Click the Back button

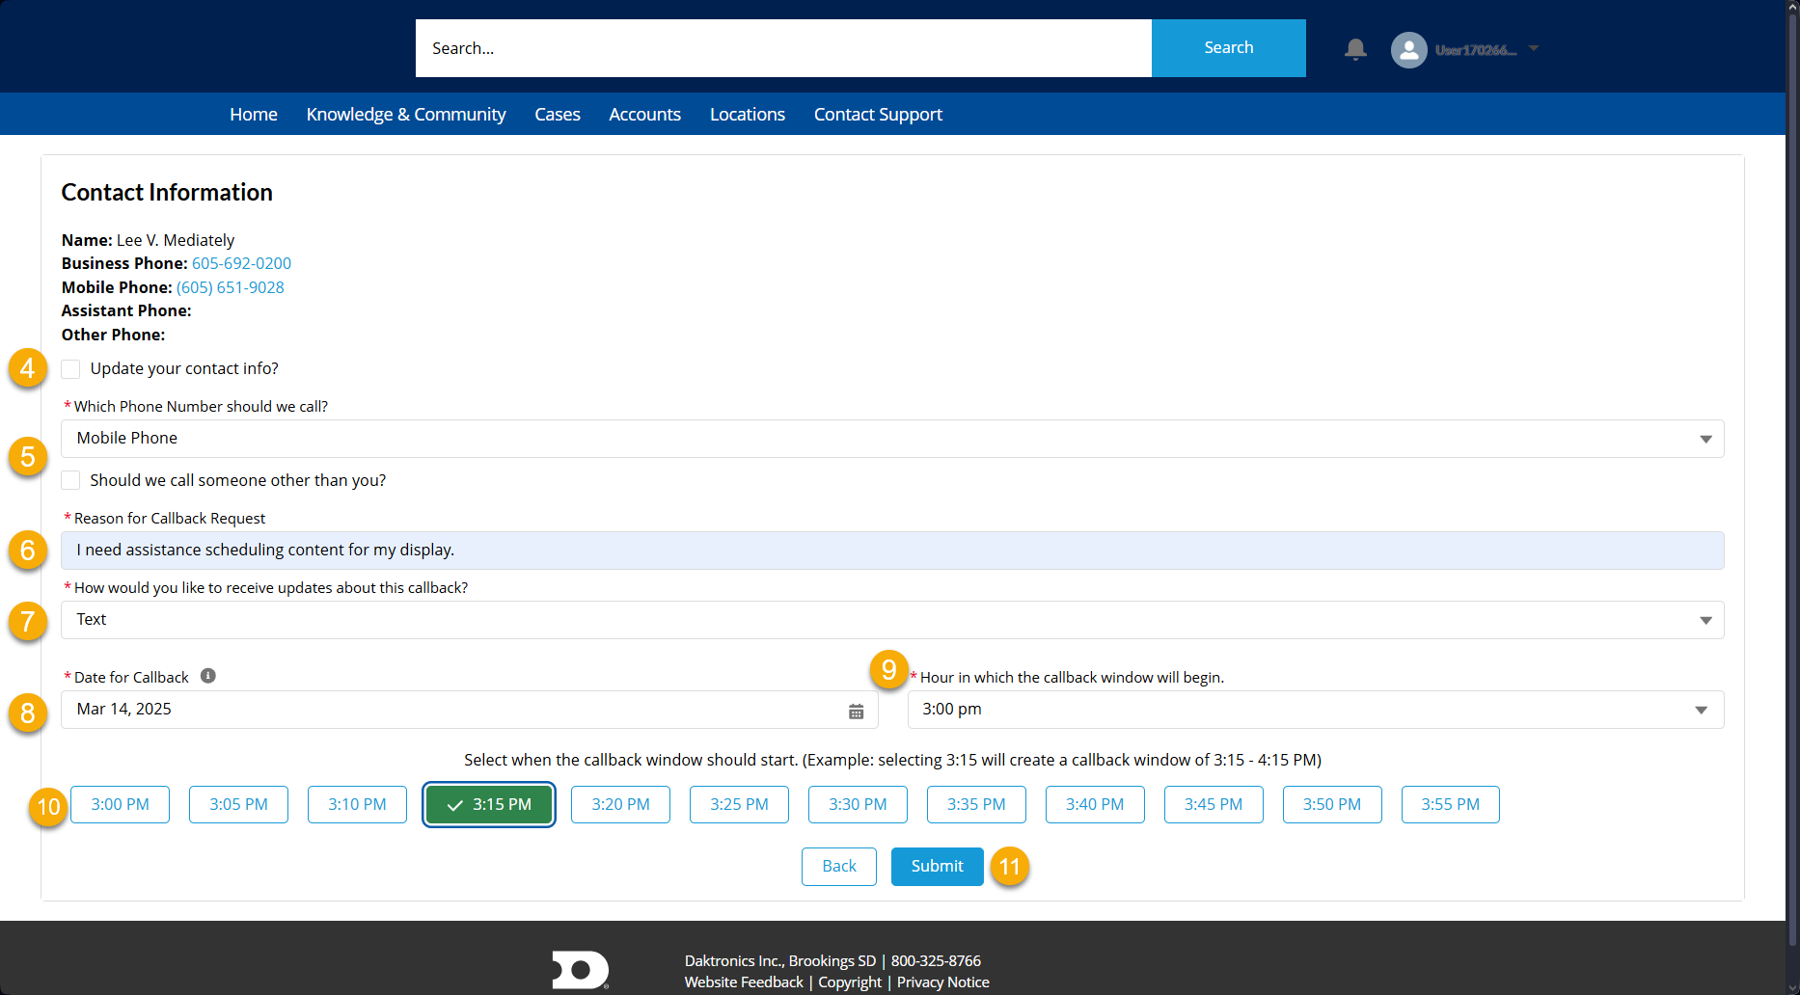click(838, 866)
